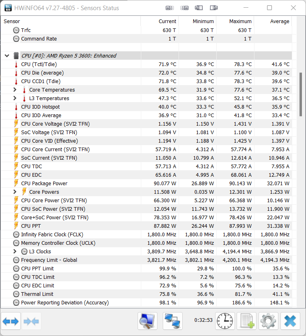Viewport: 306px width, 336px height.
Task: Click the 78.3 °C maximum Tctl/Tdie value
Action: pyautogui.click(x=243, y=64)
